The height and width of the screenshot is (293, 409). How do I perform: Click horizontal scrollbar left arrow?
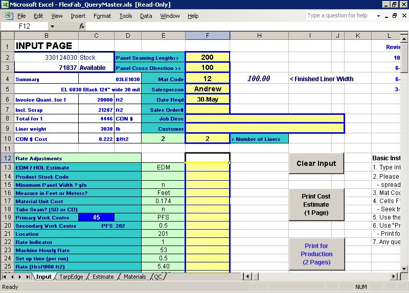[x=247, y=277]
